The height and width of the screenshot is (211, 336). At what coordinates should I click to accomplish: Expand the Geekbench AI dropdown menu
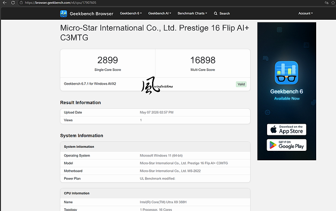tap(160, 13)
